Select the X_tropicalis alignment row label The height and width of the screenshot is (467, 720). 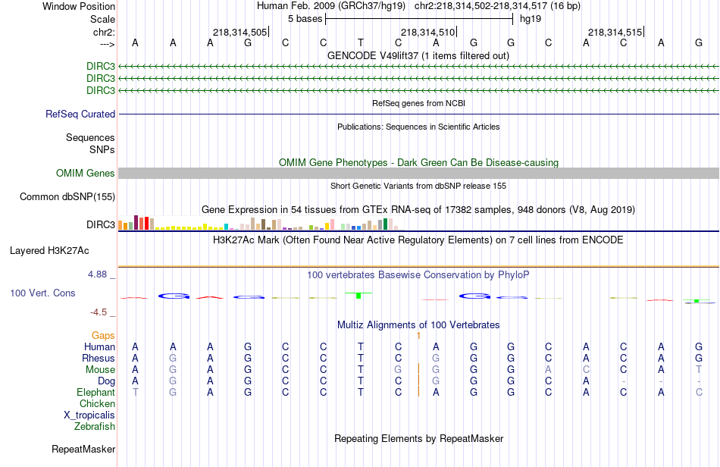click(x=89, y=415)
